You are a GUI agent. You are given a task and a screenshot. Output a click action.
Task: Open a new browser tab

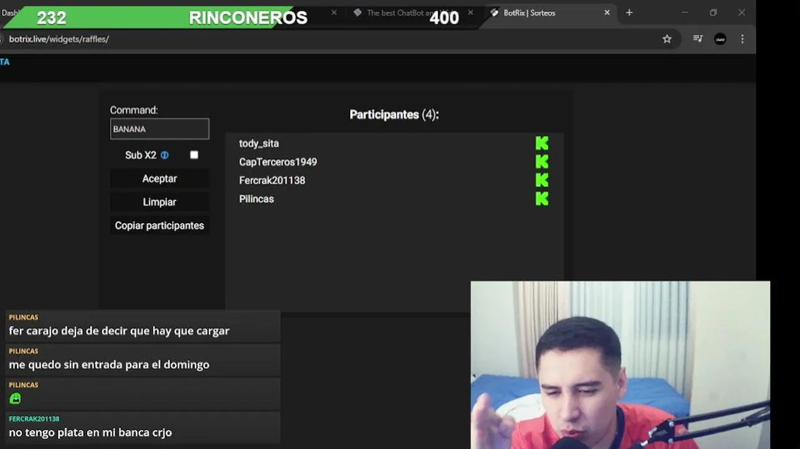(629, 12)
